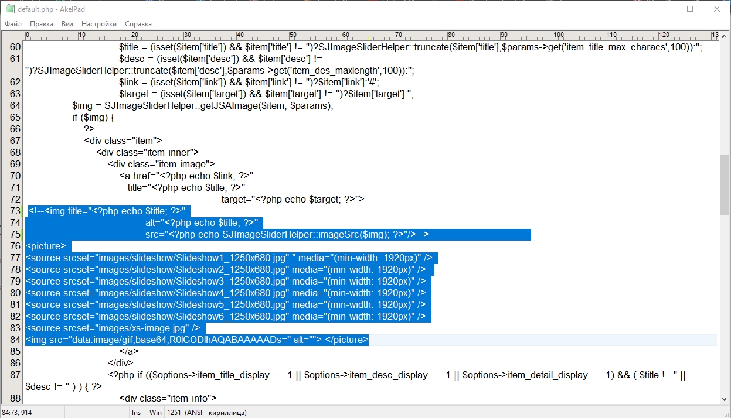The width and height of the screenshot is (731, 418).
Task: Click line number 73 in the margin
Action: pyautogui.click(x=15, y=211)
